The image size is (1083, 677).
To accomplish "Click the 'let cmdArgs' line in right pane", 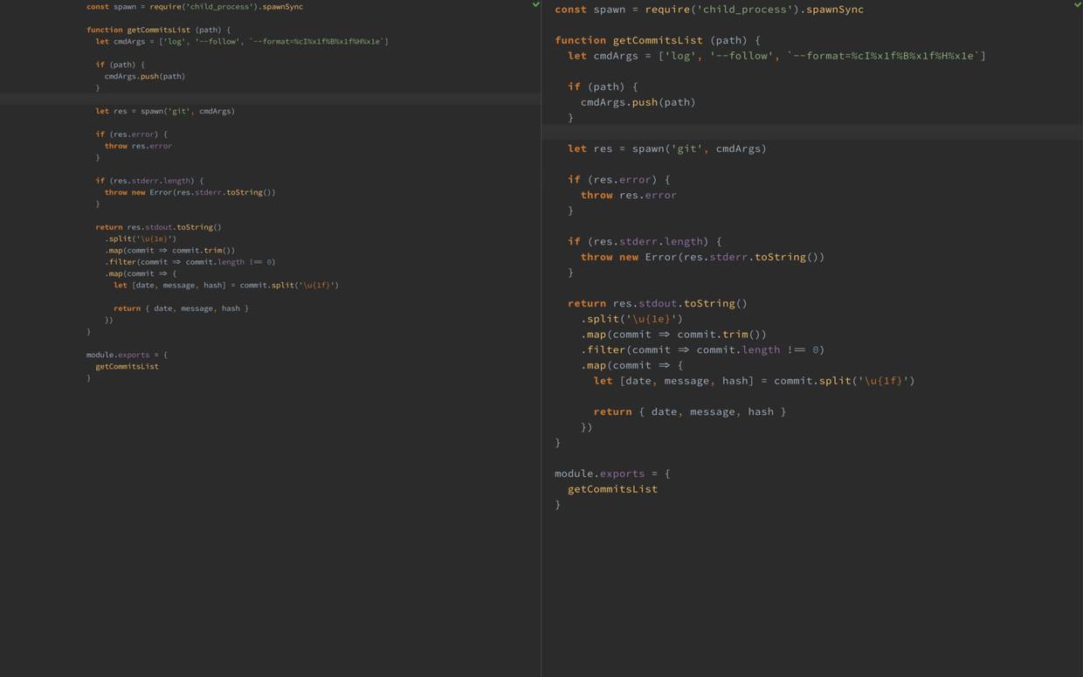I will tap(776, 56).
